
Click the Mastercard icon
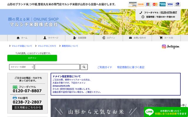[x=155, y=4]
